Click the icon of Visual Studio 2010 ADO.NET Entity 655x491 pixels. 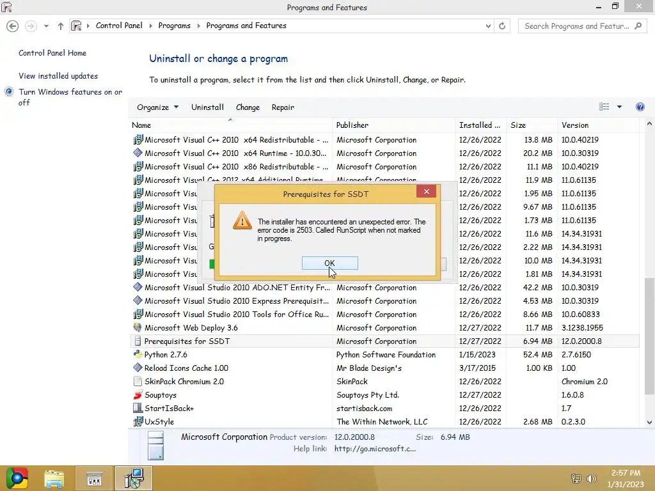[x=138, y=287]
